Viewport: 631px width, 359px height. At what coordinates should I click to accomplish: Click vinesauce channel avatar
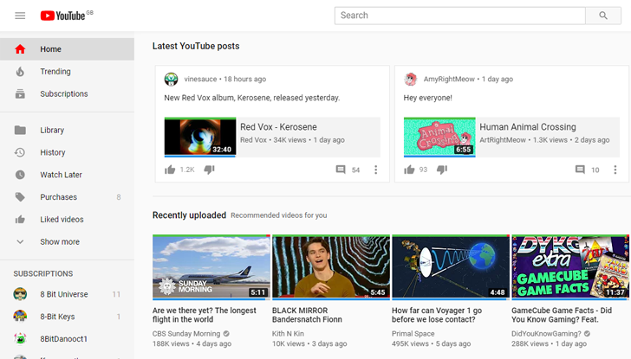(171, 79)
